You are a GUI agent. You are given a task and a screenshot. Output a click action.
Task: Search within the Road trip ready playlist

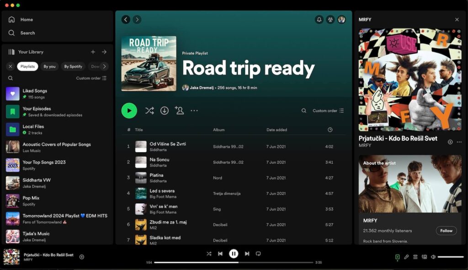point(304,111)
